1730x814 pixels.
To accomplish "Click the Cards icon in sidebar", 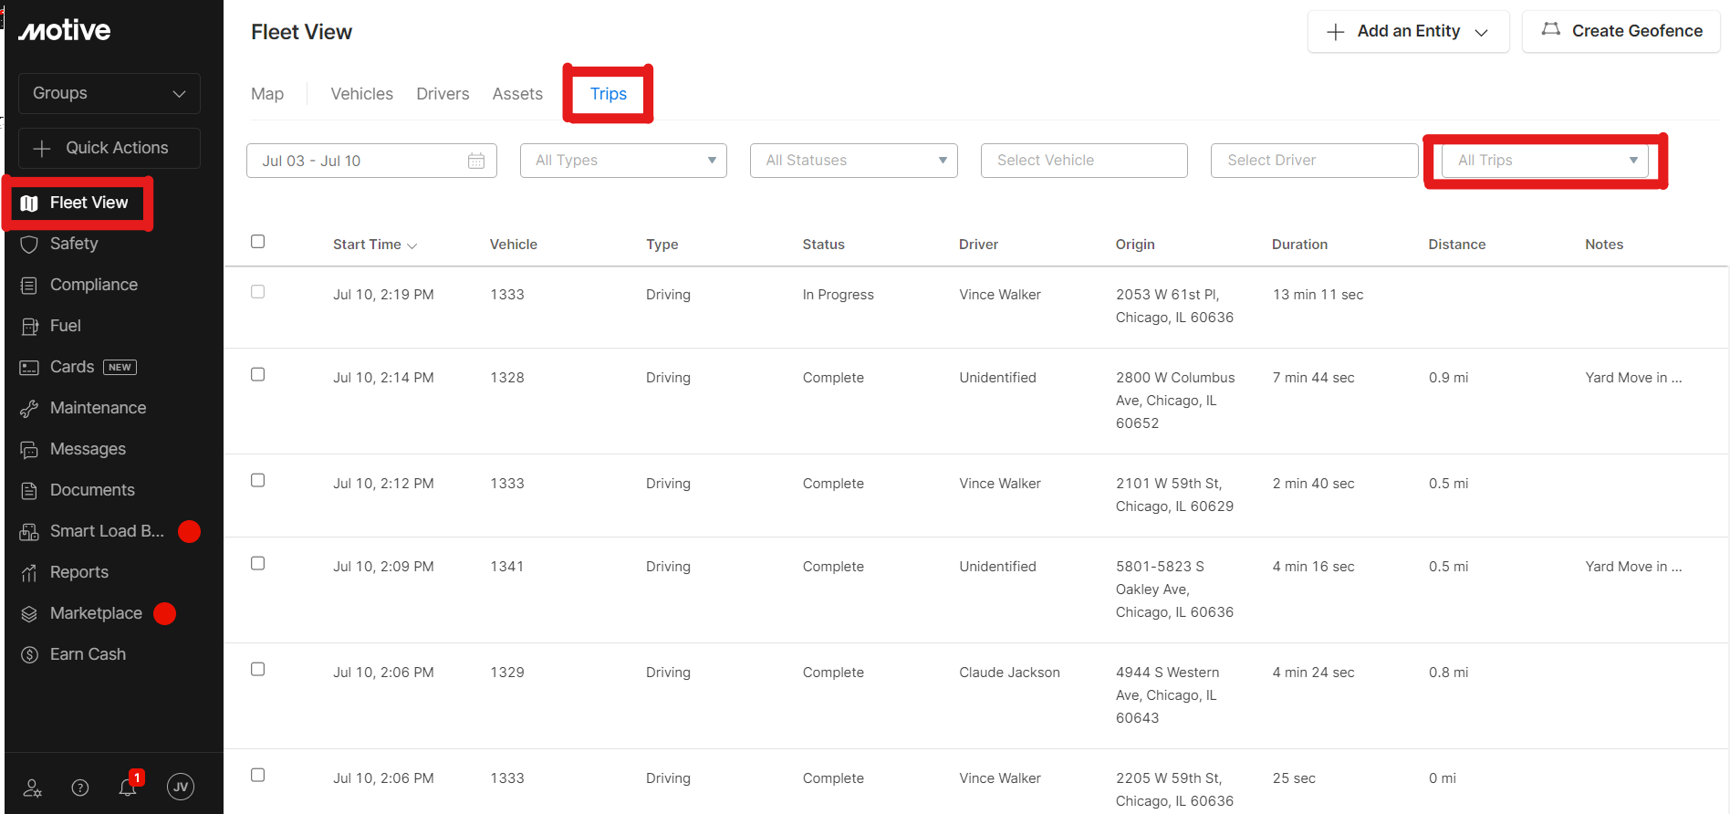I will (29, 368).
